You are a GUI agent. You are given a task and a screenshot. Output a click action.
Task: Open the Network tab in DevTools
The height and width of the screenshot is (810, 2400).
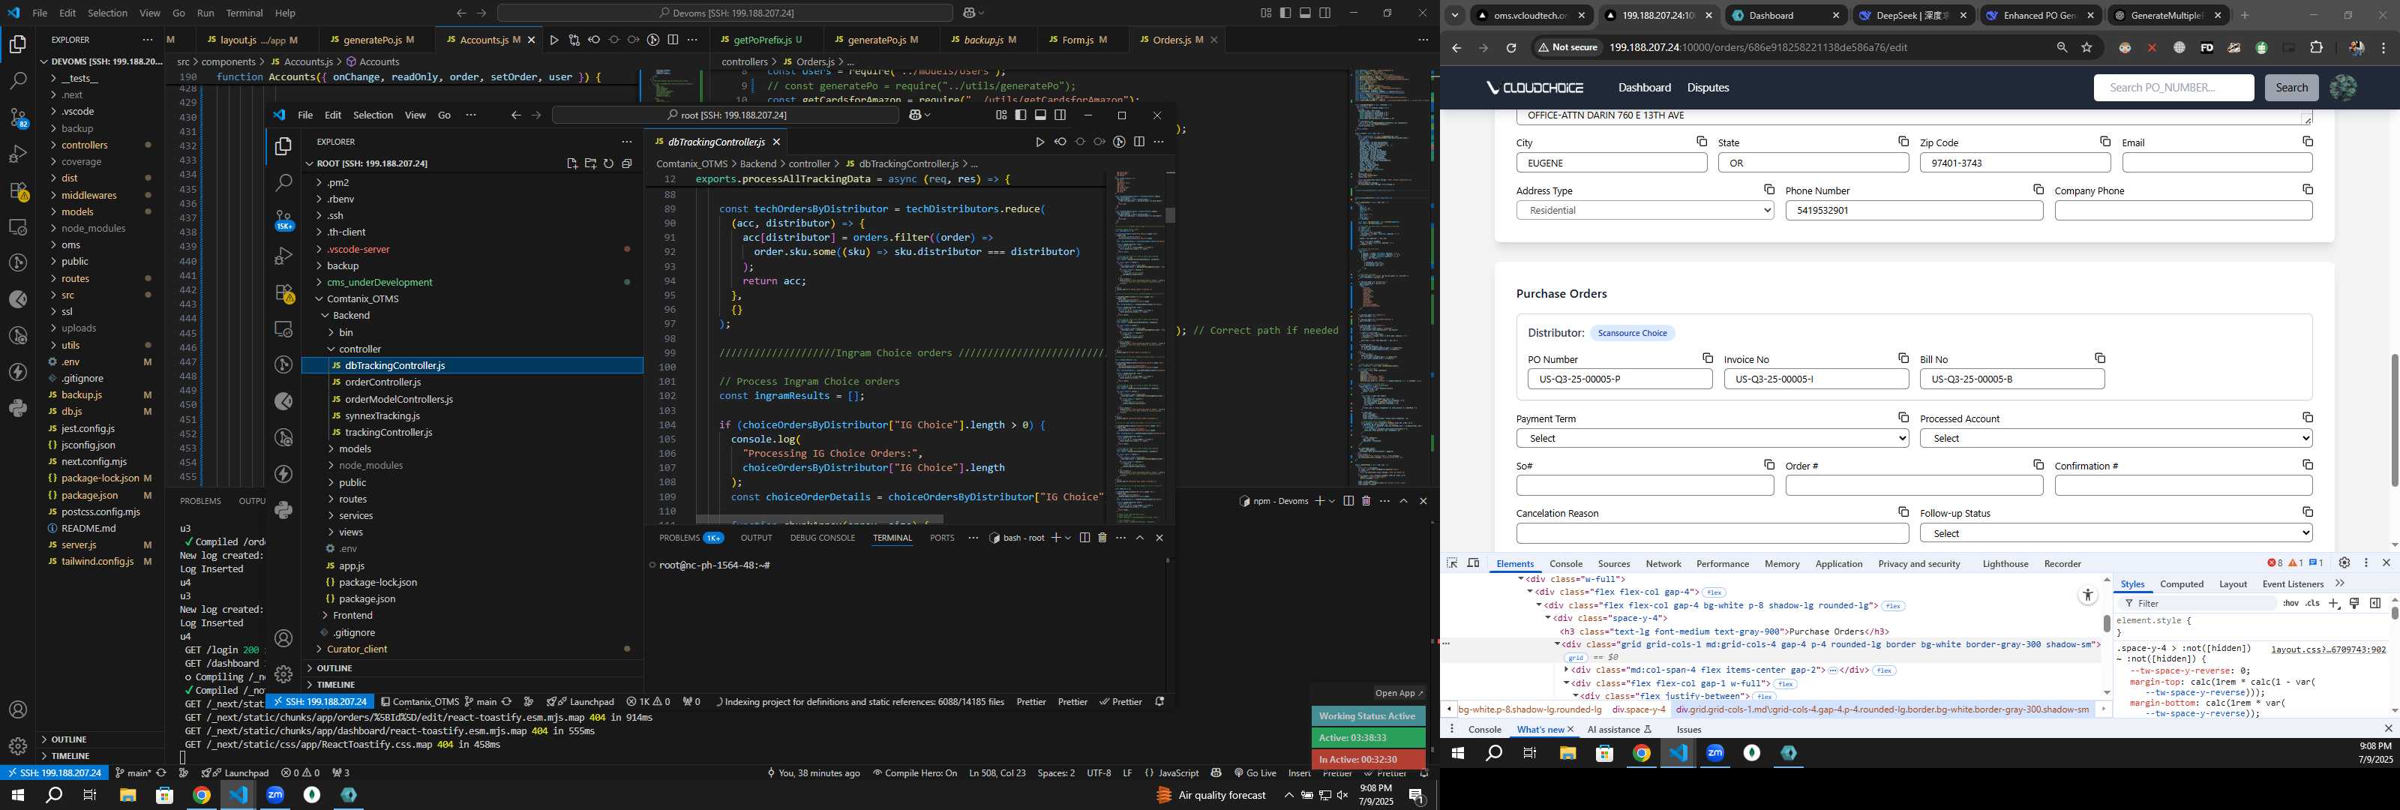tap(1663, 564)
